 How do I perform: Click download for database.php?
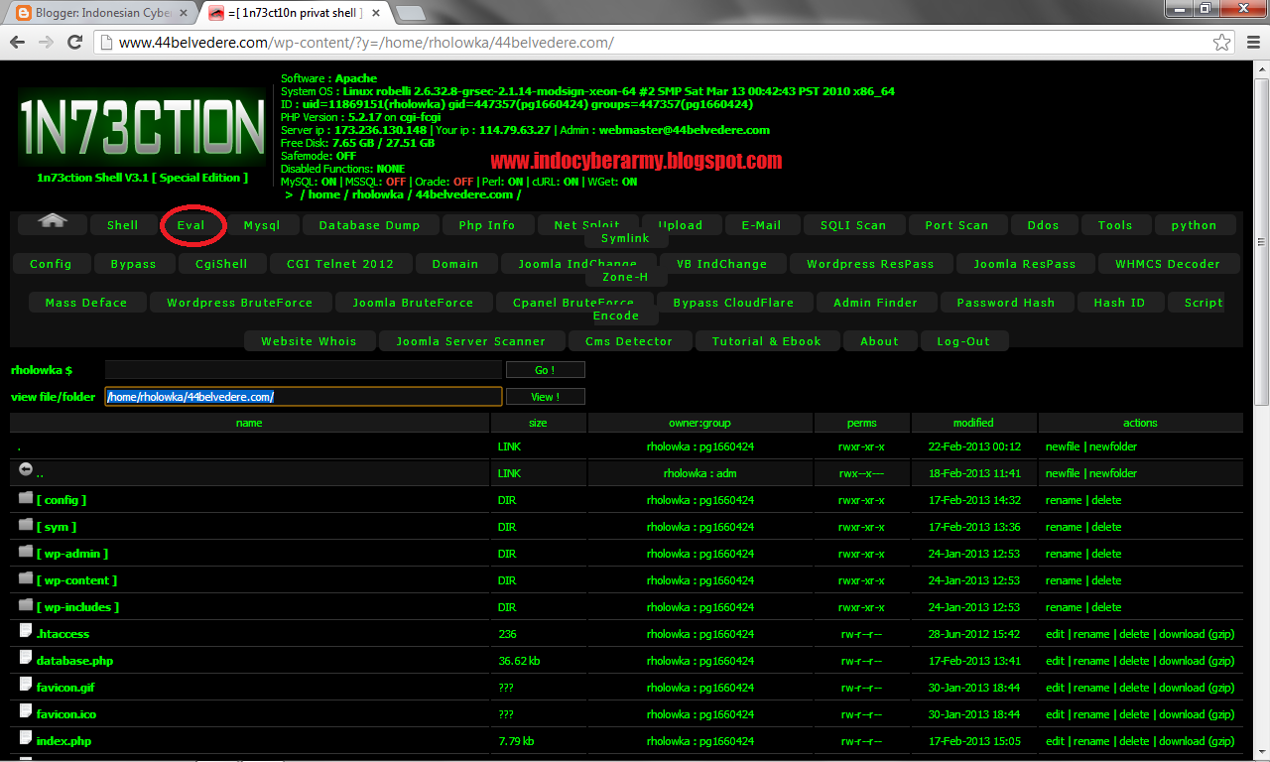tap(1182, 661)
